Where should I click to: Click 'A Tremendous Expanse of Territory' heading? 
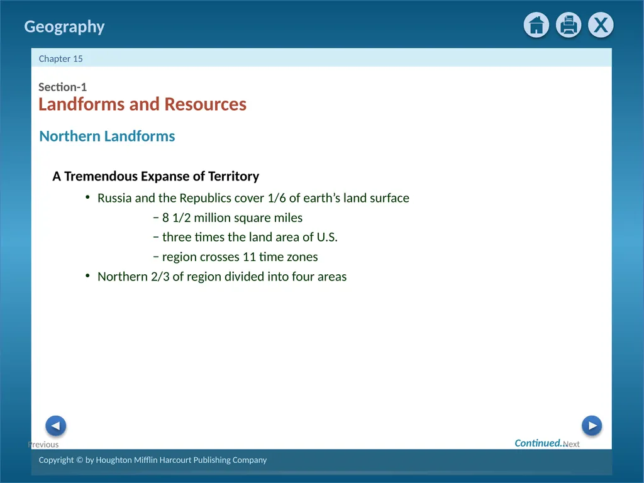click(156, 176)
